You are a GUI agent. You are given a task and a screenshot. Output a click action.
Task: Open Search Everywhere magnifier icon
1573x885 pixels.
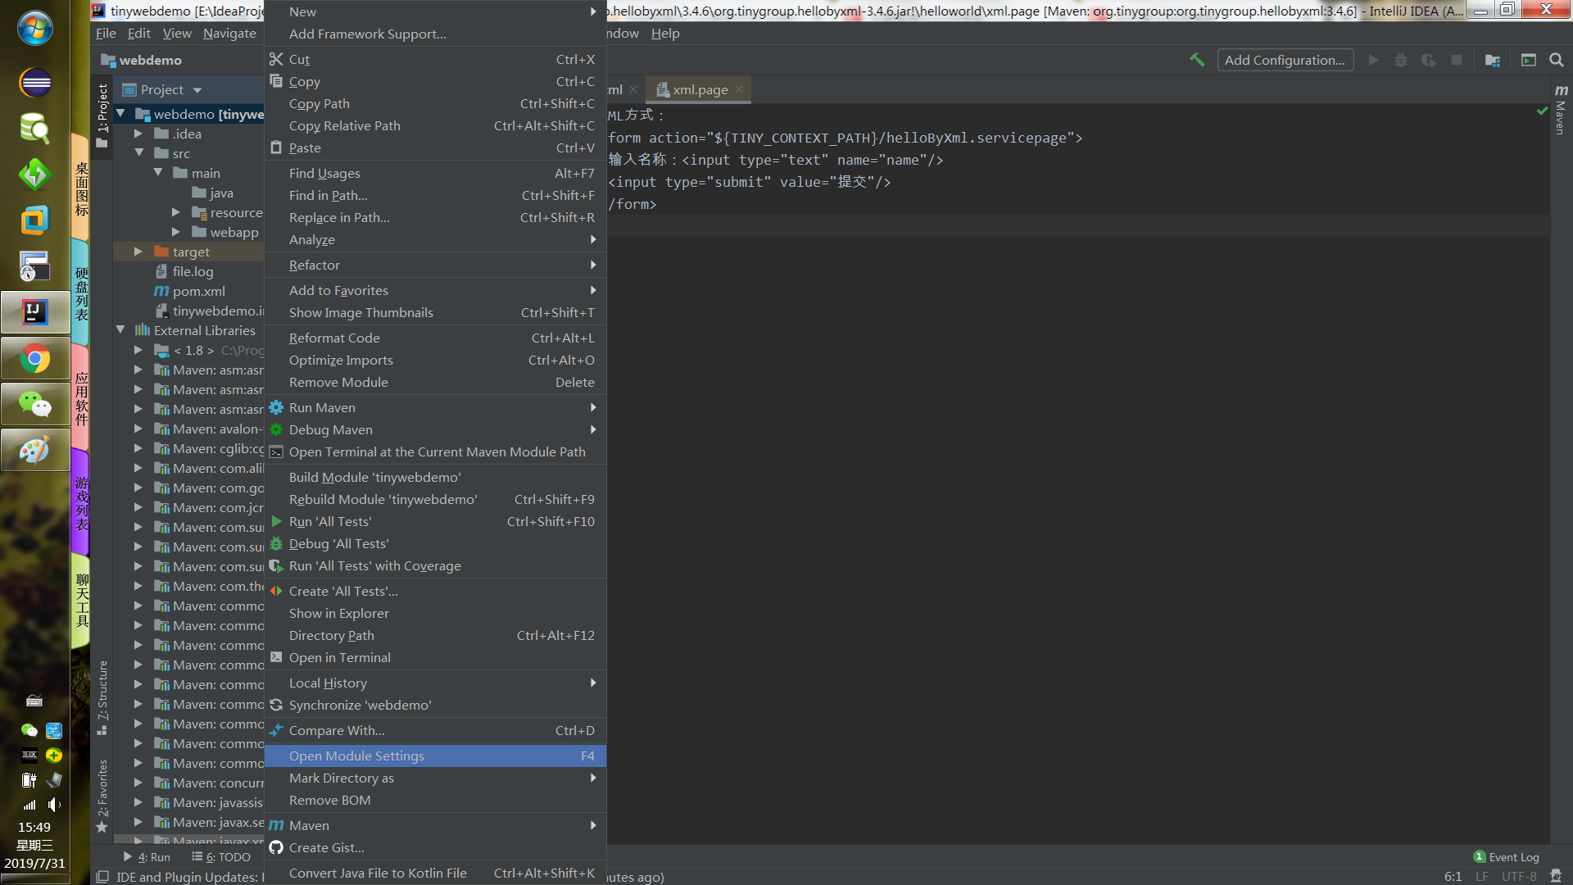click(1557, 60)
